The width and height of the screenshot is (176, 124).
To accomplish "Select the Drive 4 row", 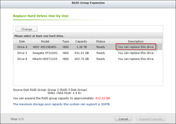I will 88,47.
